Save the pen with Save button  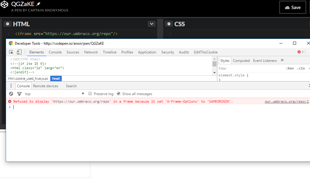pos(293,8)
